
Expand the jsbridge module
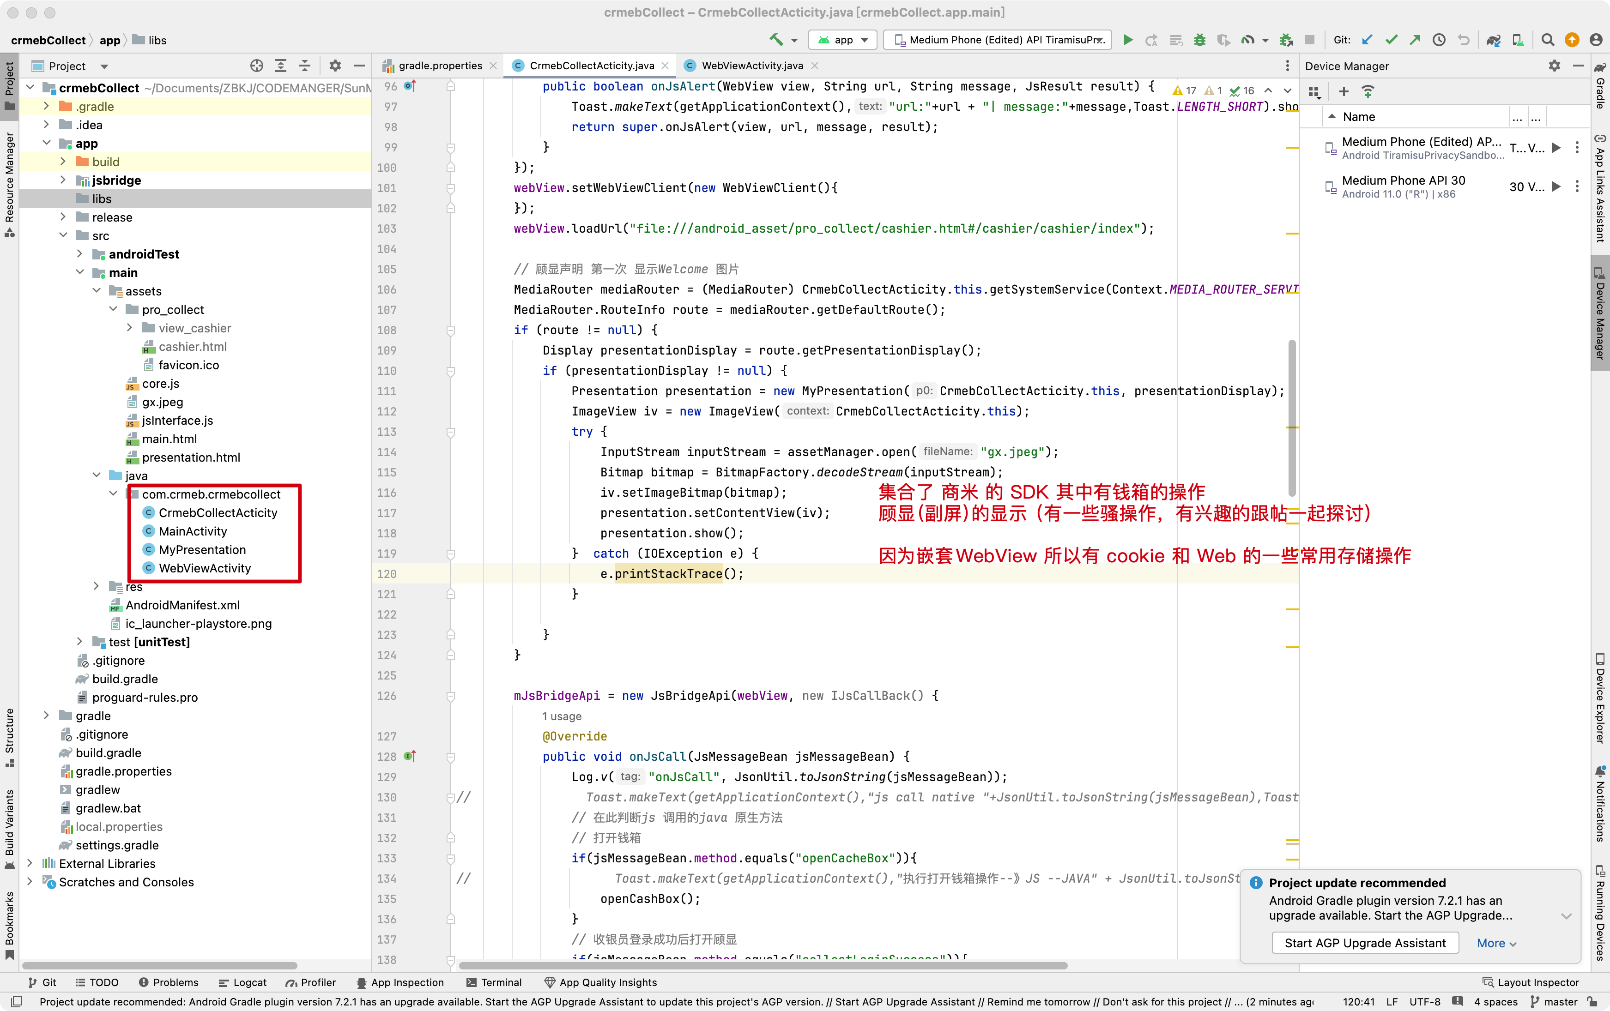pyautogui.click(x=63, y=181)
